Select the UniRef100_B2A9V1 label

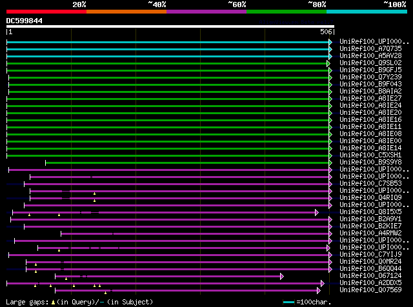click(370, 219)
